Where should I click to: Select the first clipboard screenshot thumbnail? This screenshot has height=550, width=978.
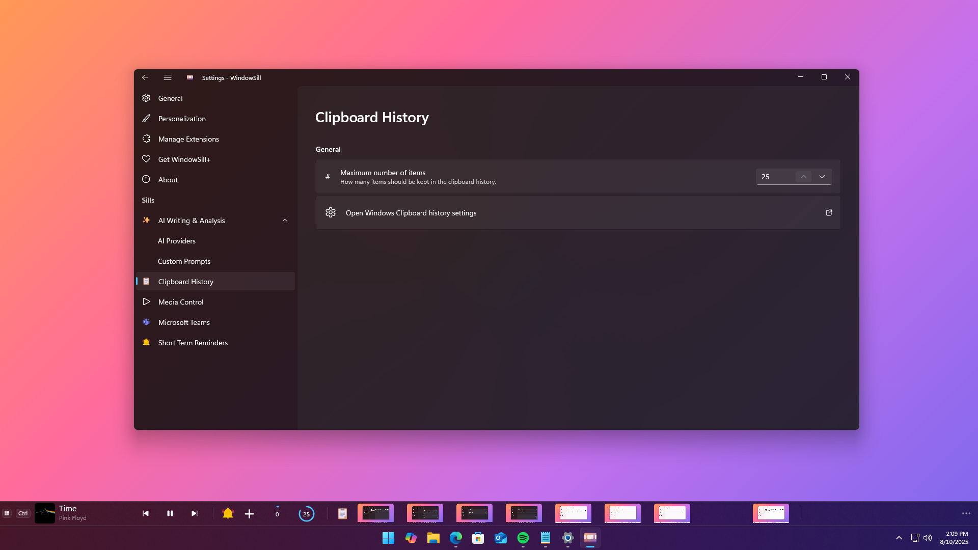(375, 513)
